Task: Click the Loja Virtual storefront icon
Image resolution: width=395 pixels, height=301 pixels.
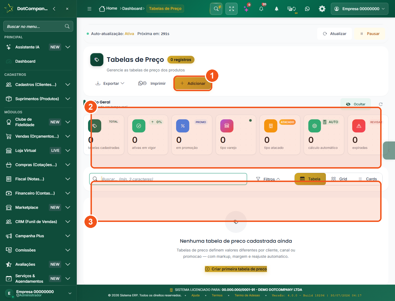Action: tap(9, 150)
